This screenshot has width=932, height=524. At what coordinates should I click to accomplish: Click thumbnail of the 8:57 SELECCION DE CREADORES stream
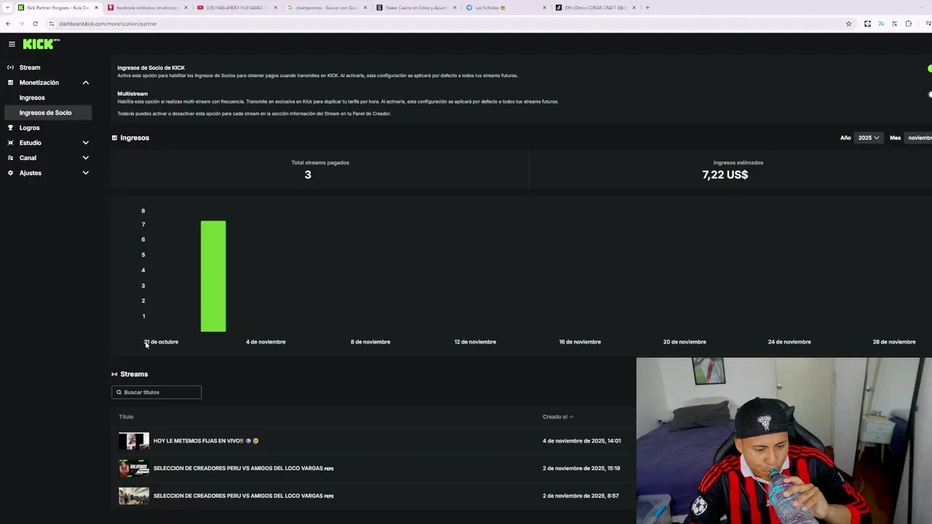coord(134,496)
